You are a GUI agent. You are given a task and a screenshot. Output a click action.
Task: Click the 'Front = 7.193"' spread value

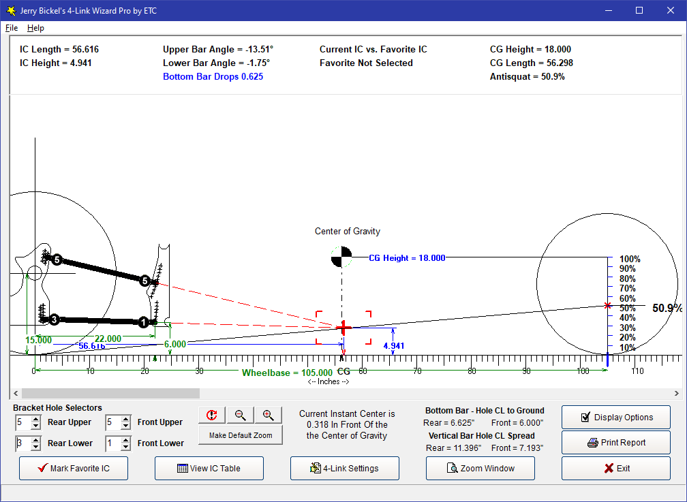click(517, 448)
